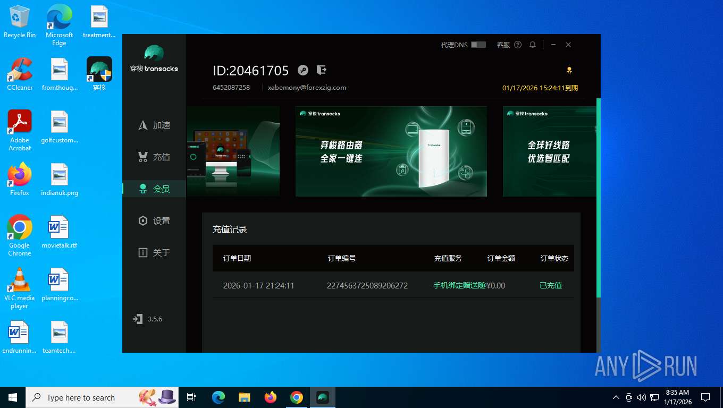Select the fromthoug... image file

coord(60,74)
